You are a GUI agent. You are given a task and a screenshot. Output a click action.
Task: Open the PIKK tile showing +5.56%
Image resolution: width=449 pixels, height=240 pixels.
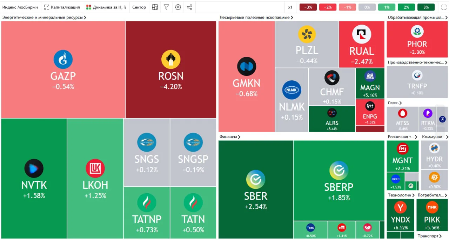(x=432, y=215)
